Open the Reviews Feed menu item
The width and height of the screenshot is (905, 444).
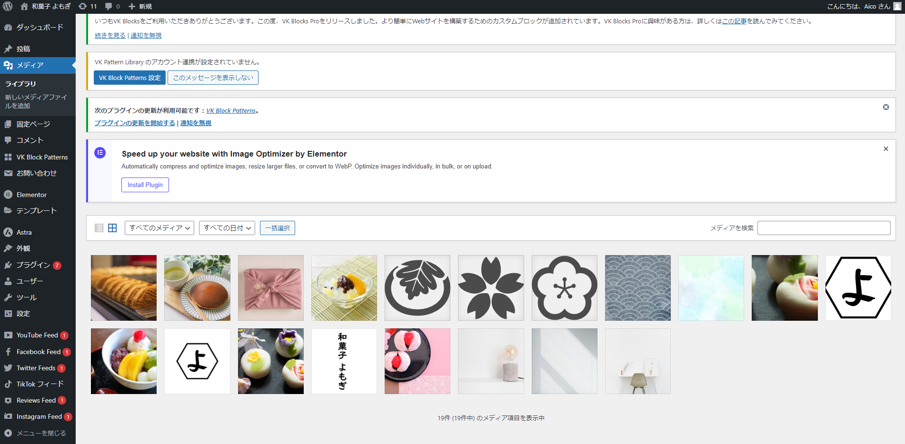coord(38,400)
